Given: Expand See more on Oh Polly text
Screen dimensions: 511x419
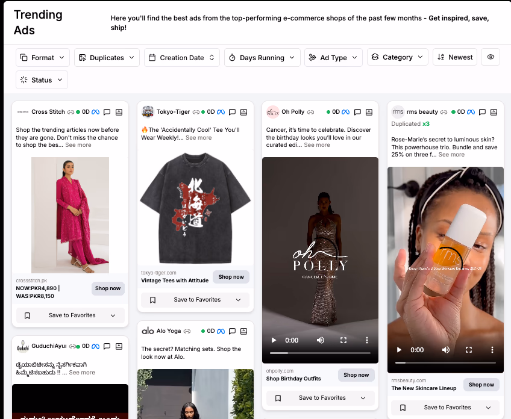Looking at the screenshot, I should coord(317,145).
